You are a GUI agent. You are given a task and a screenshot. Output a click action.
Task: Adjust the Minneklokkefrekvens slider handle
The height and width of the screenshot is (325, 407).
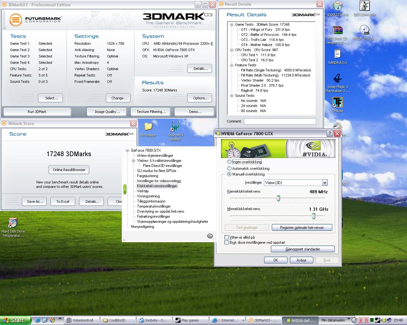314,216
